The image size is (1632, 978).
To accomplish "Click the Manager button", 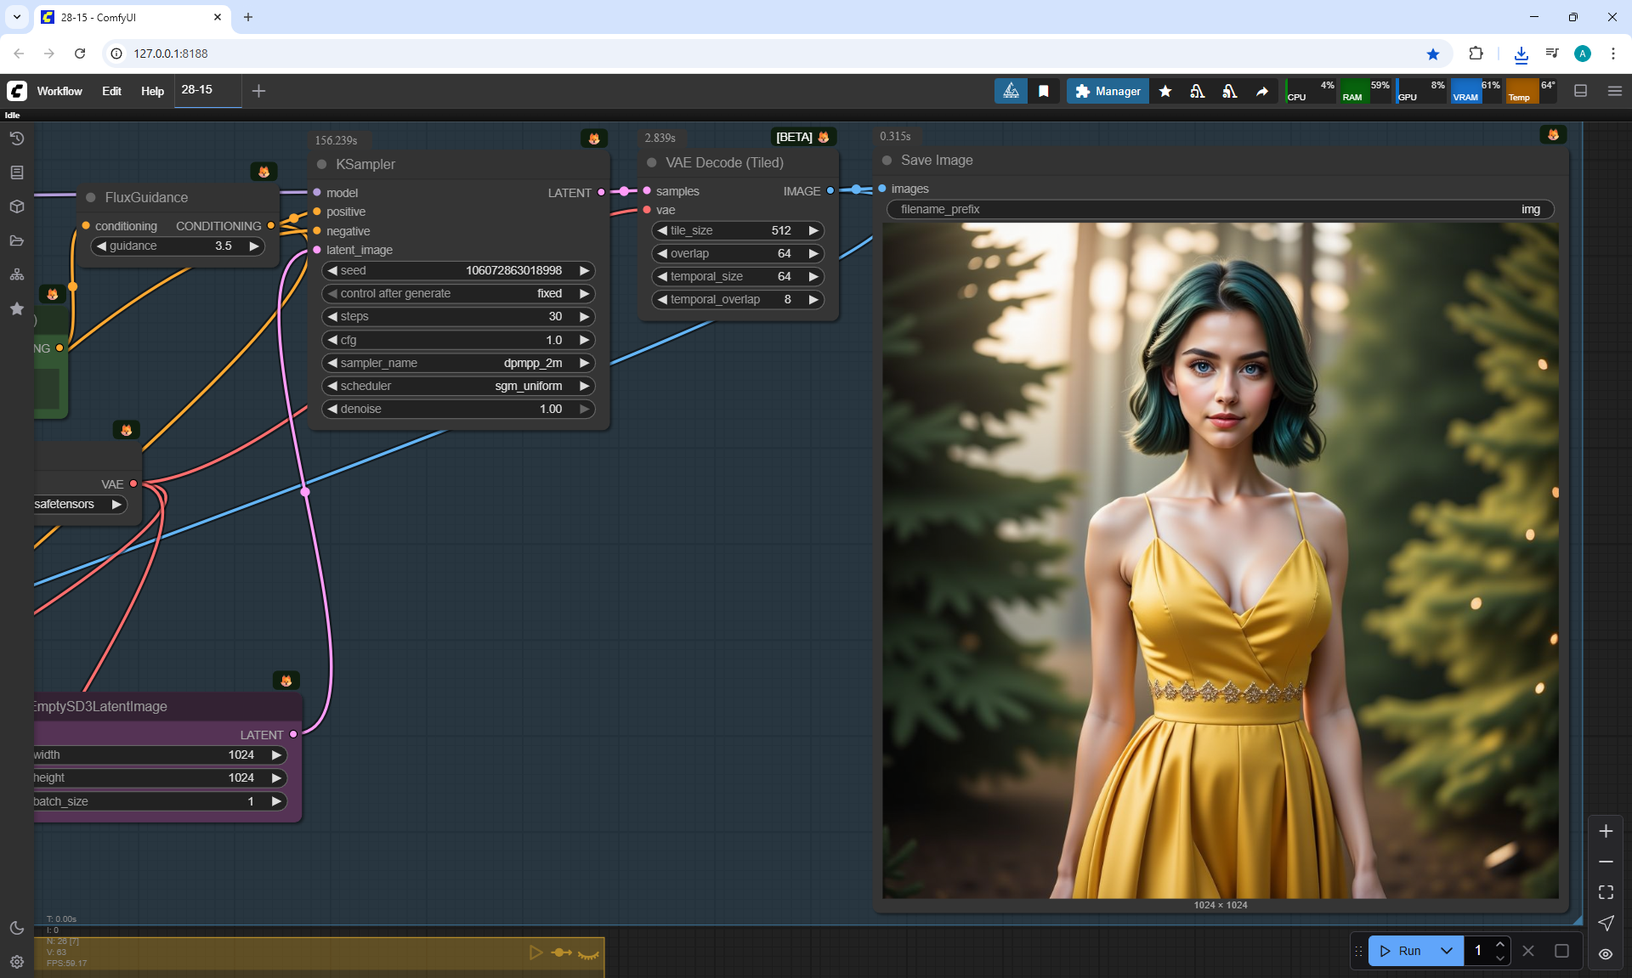I will (1108, 91).
